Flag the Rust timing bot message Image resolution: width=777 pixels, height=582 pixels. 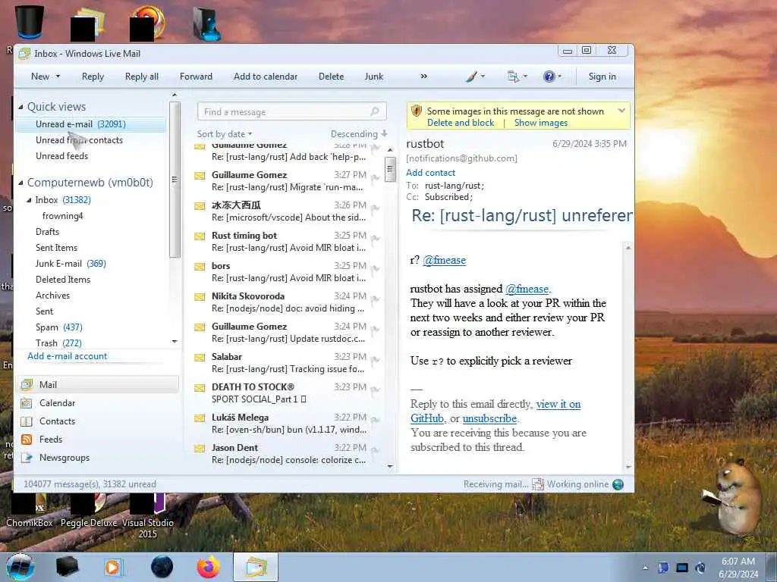(x=375, y=239)
